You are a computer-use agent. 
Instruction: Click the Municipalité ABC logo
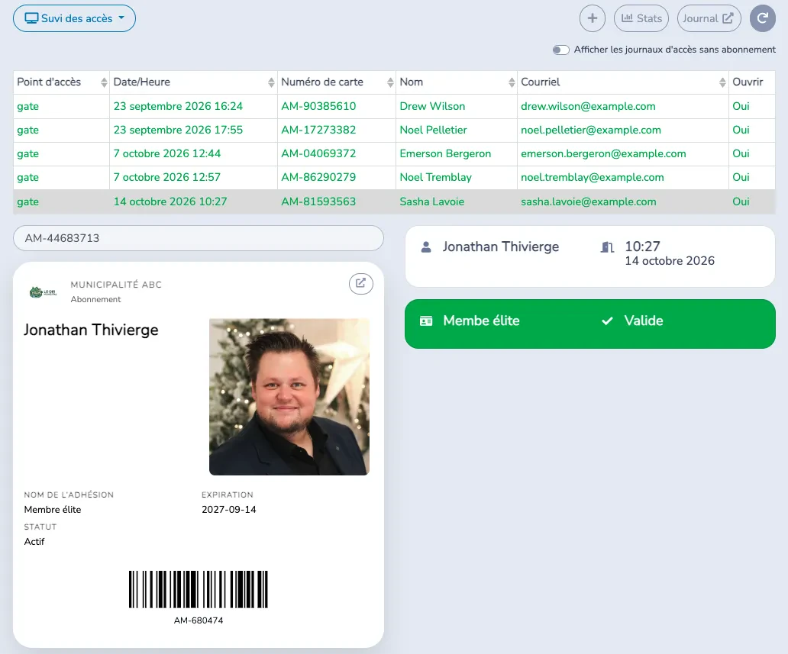[44, 292]
